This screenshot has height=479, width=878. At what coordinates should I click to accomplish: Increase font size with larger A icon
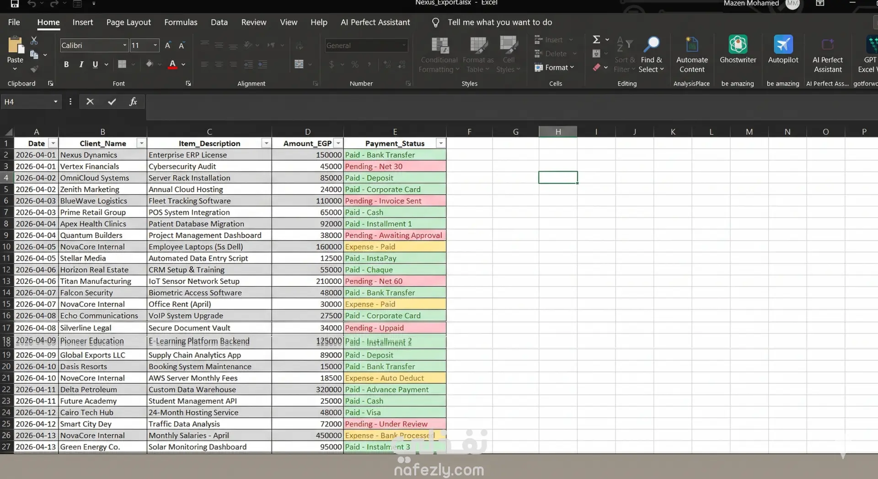click(168, 45)
